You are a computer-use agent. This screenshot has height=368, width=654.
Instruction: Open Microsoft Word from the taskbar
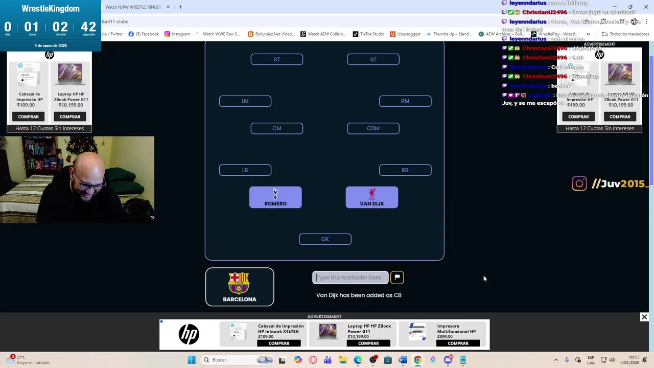point(403,360)
